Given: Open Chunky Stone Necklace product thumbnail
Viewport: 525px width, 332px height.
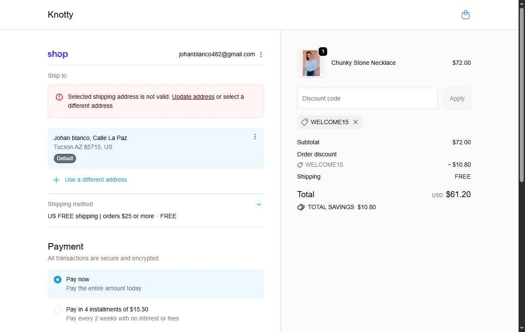Looking at the screenshot, I should pyautogui.click(x=311, y=63).
